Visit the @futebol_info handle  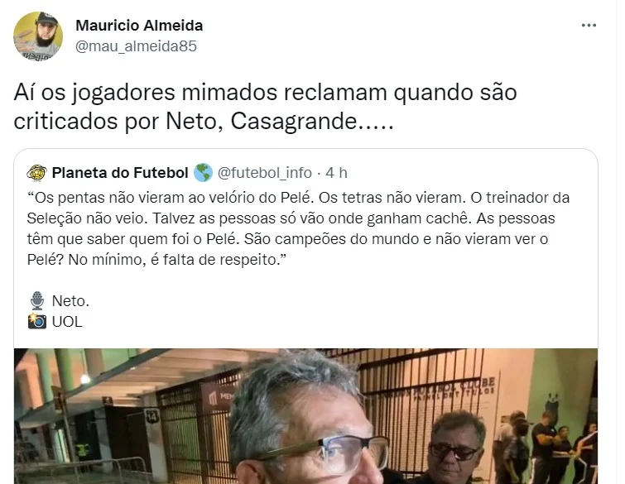265,173
